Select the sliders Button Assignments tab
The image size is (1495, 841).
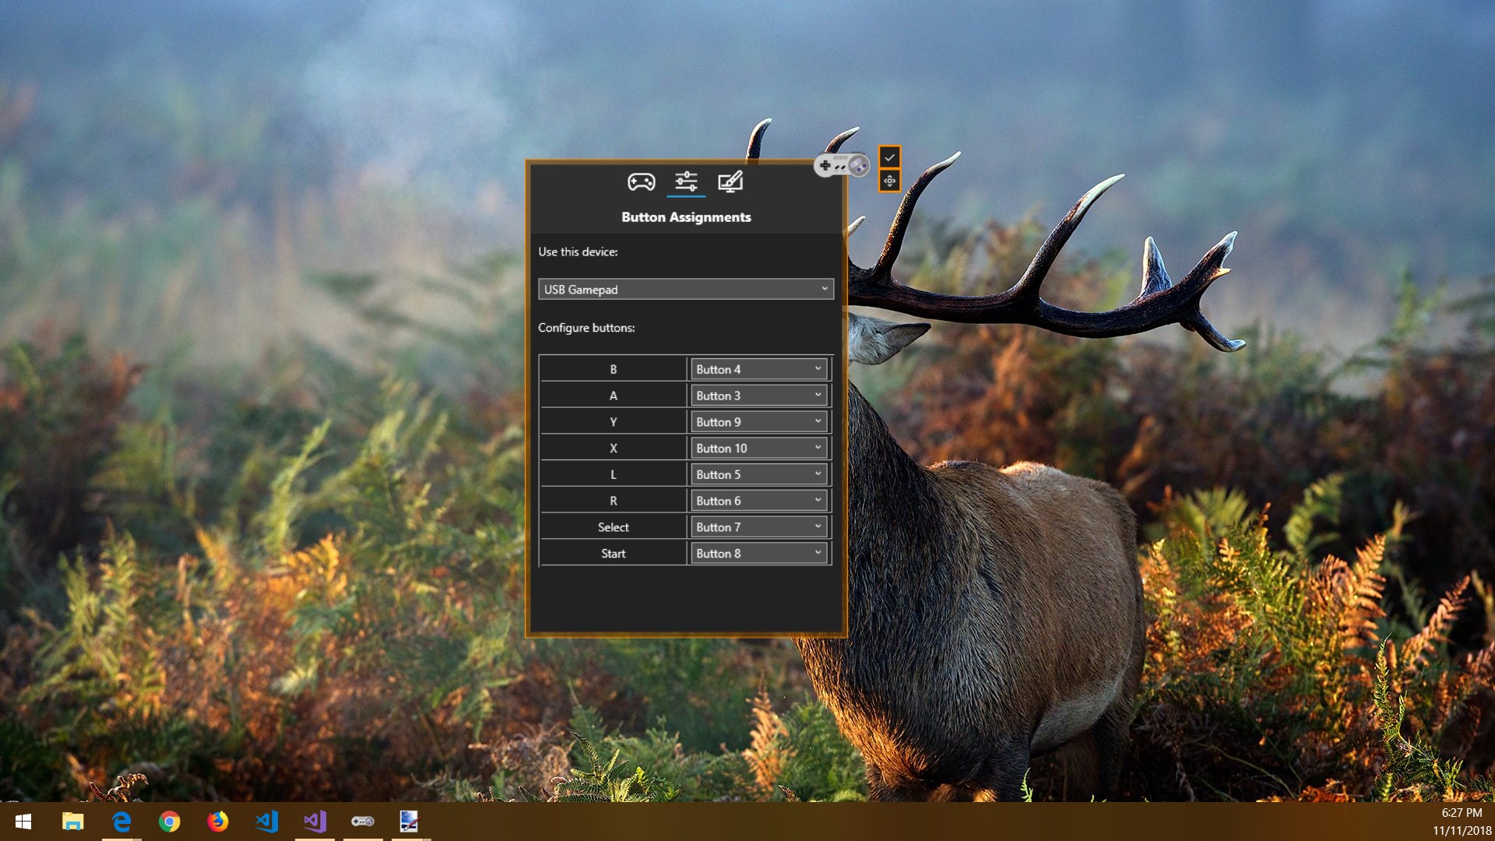point(686,182)
